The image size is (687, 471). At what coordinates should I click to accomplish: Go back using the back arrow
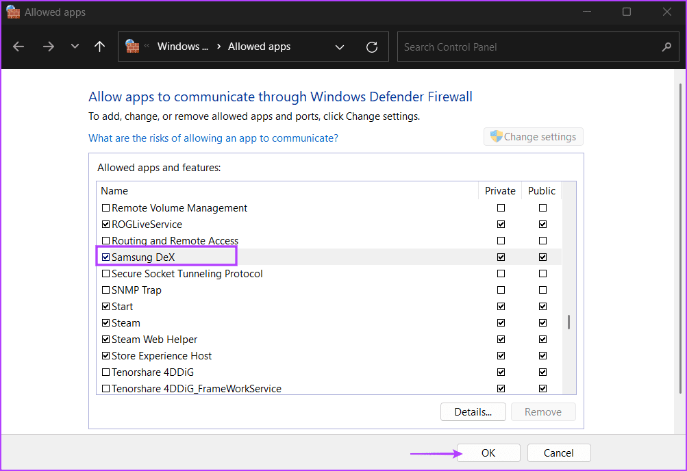(18, 47)
